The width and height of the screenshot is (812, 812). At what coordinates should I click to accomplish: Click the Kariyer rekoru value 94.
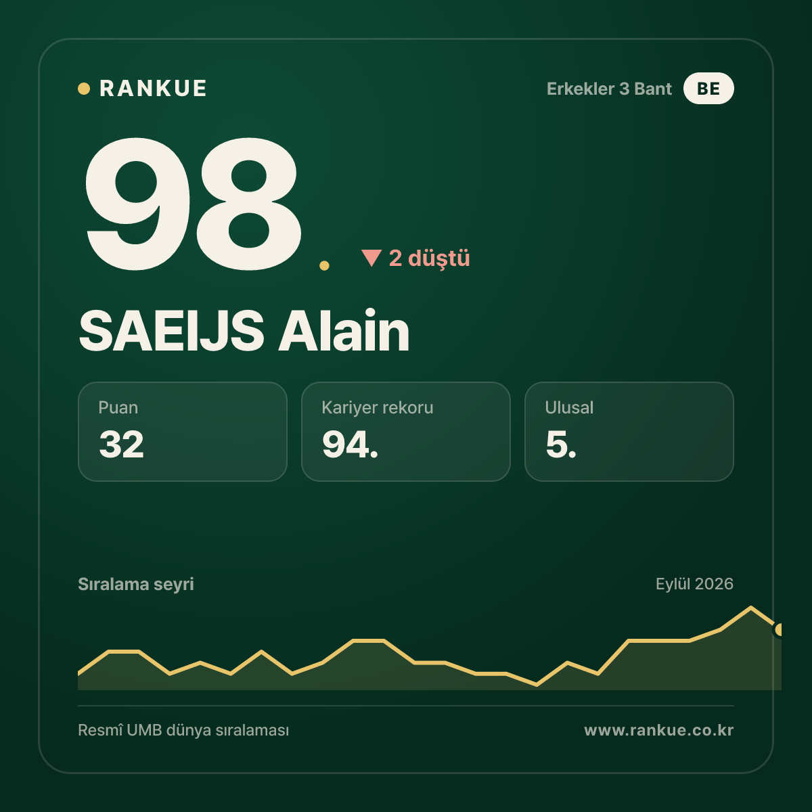pos(350,445)
